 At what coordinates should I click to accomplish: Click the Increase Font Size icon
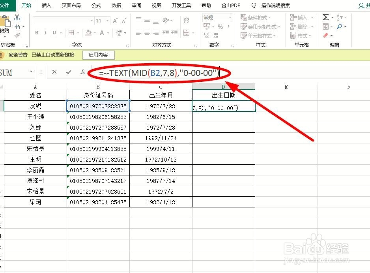pos(115,21)
